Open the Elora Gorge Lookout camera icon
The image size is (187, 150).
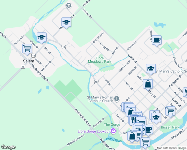113,131
